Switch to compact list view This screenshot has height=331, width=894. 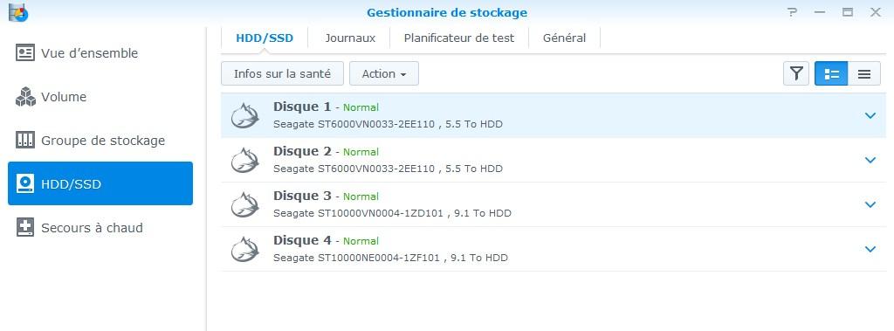tap(864, 73)
